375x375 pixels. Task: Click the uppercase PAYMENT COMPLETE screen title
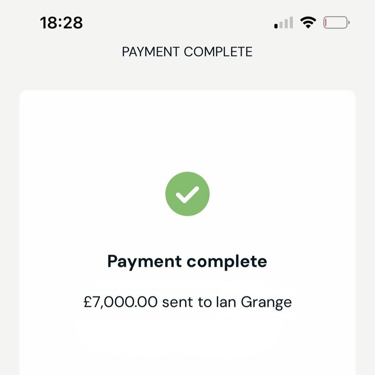[x=187, y=52]
